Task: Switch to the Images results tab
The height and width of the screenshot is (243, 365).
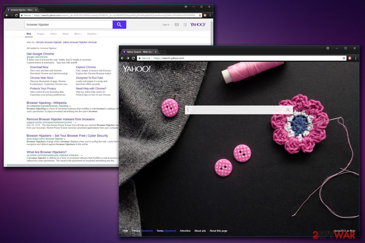Action: tap(41, 34)
